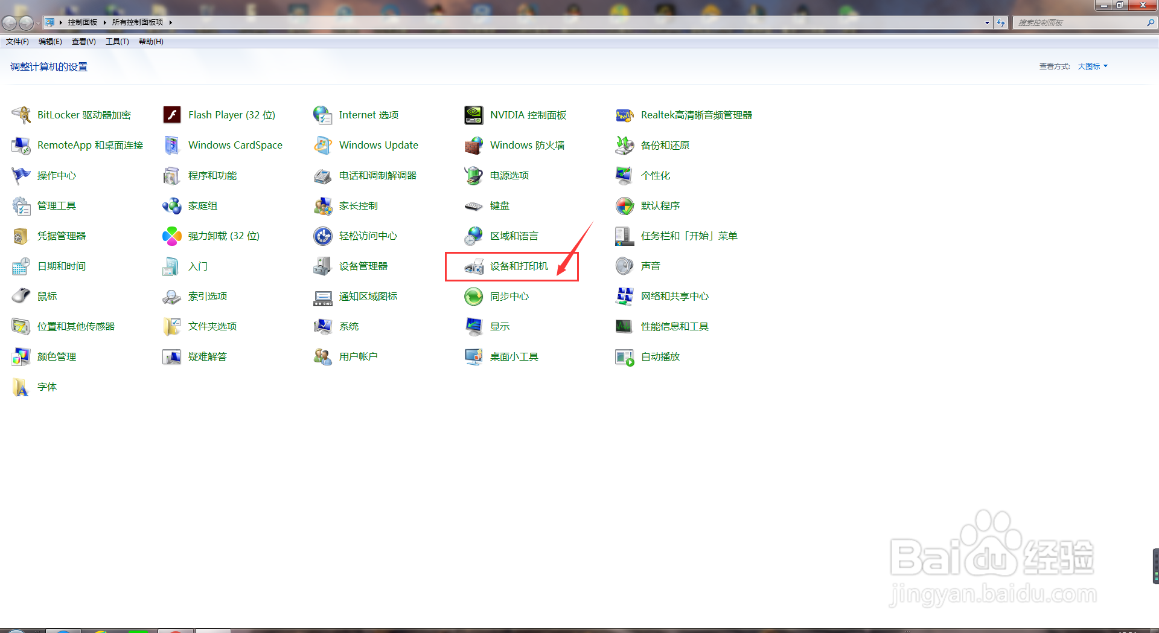The width and height of the screenshot is (1159, 633).
Task: Open the 管理工具 link
Action: (x=57, y=205)
